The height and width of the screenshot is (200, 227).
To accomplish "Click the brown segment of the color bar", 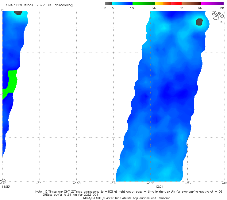I will pos(191,4).
